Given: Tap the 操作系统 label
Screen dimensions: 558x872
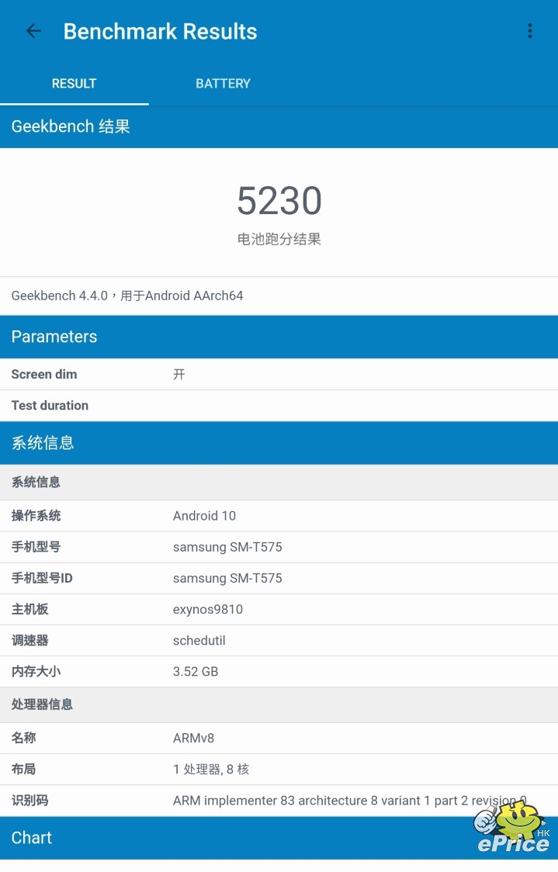Looking at the screenshot, I should [x=36, y=516].
